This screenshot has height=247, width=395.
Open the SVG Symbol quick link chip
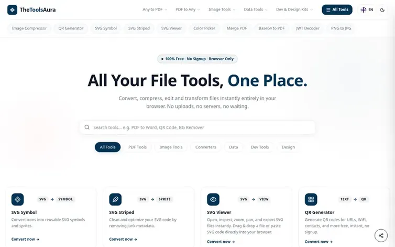tap(106, 28)
